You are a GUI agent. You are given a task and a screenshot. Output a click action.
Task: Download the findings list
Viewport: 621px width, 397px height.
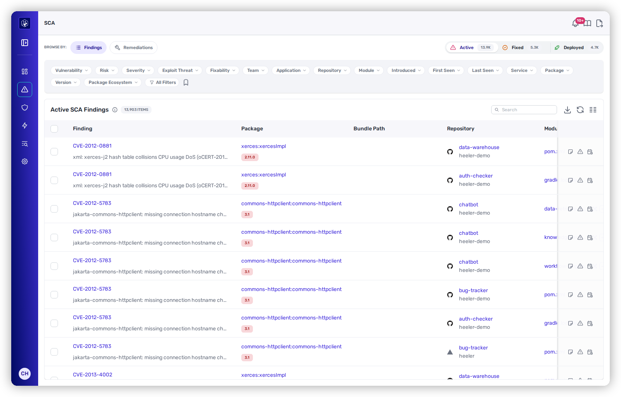(x=568, y=110)
